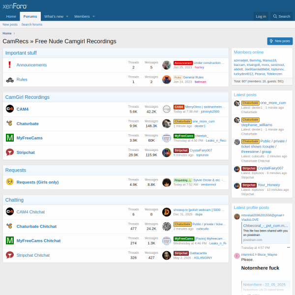Image resolution: width=295 pixels, height=295 pixels.
Task: Click the CAM4 Chitchat forum icon
Action: tap(10, 211)
